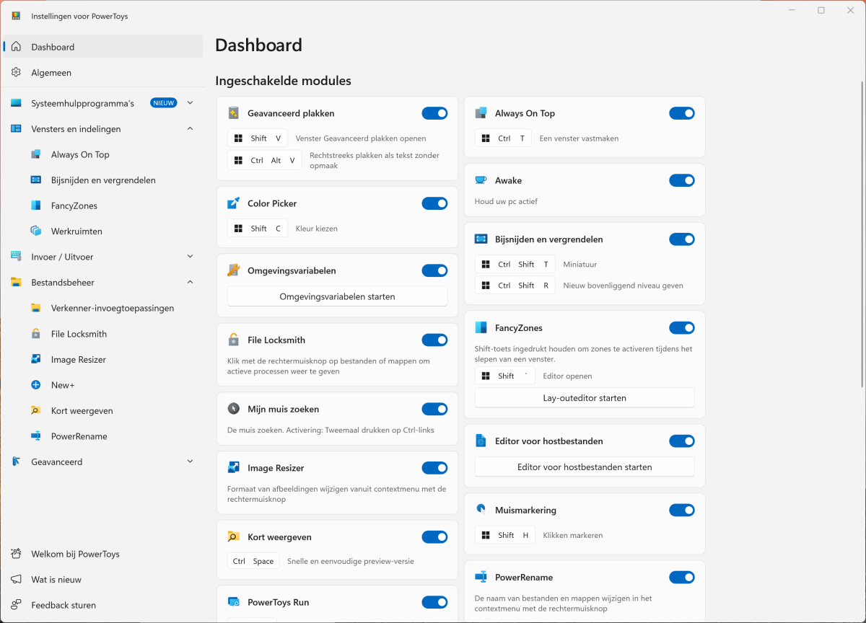Image resolution: width=866 pixels, height=623 pixels.
Task: Toggle off Mijn muis zoeken module
Action: [x=434, y=409]
